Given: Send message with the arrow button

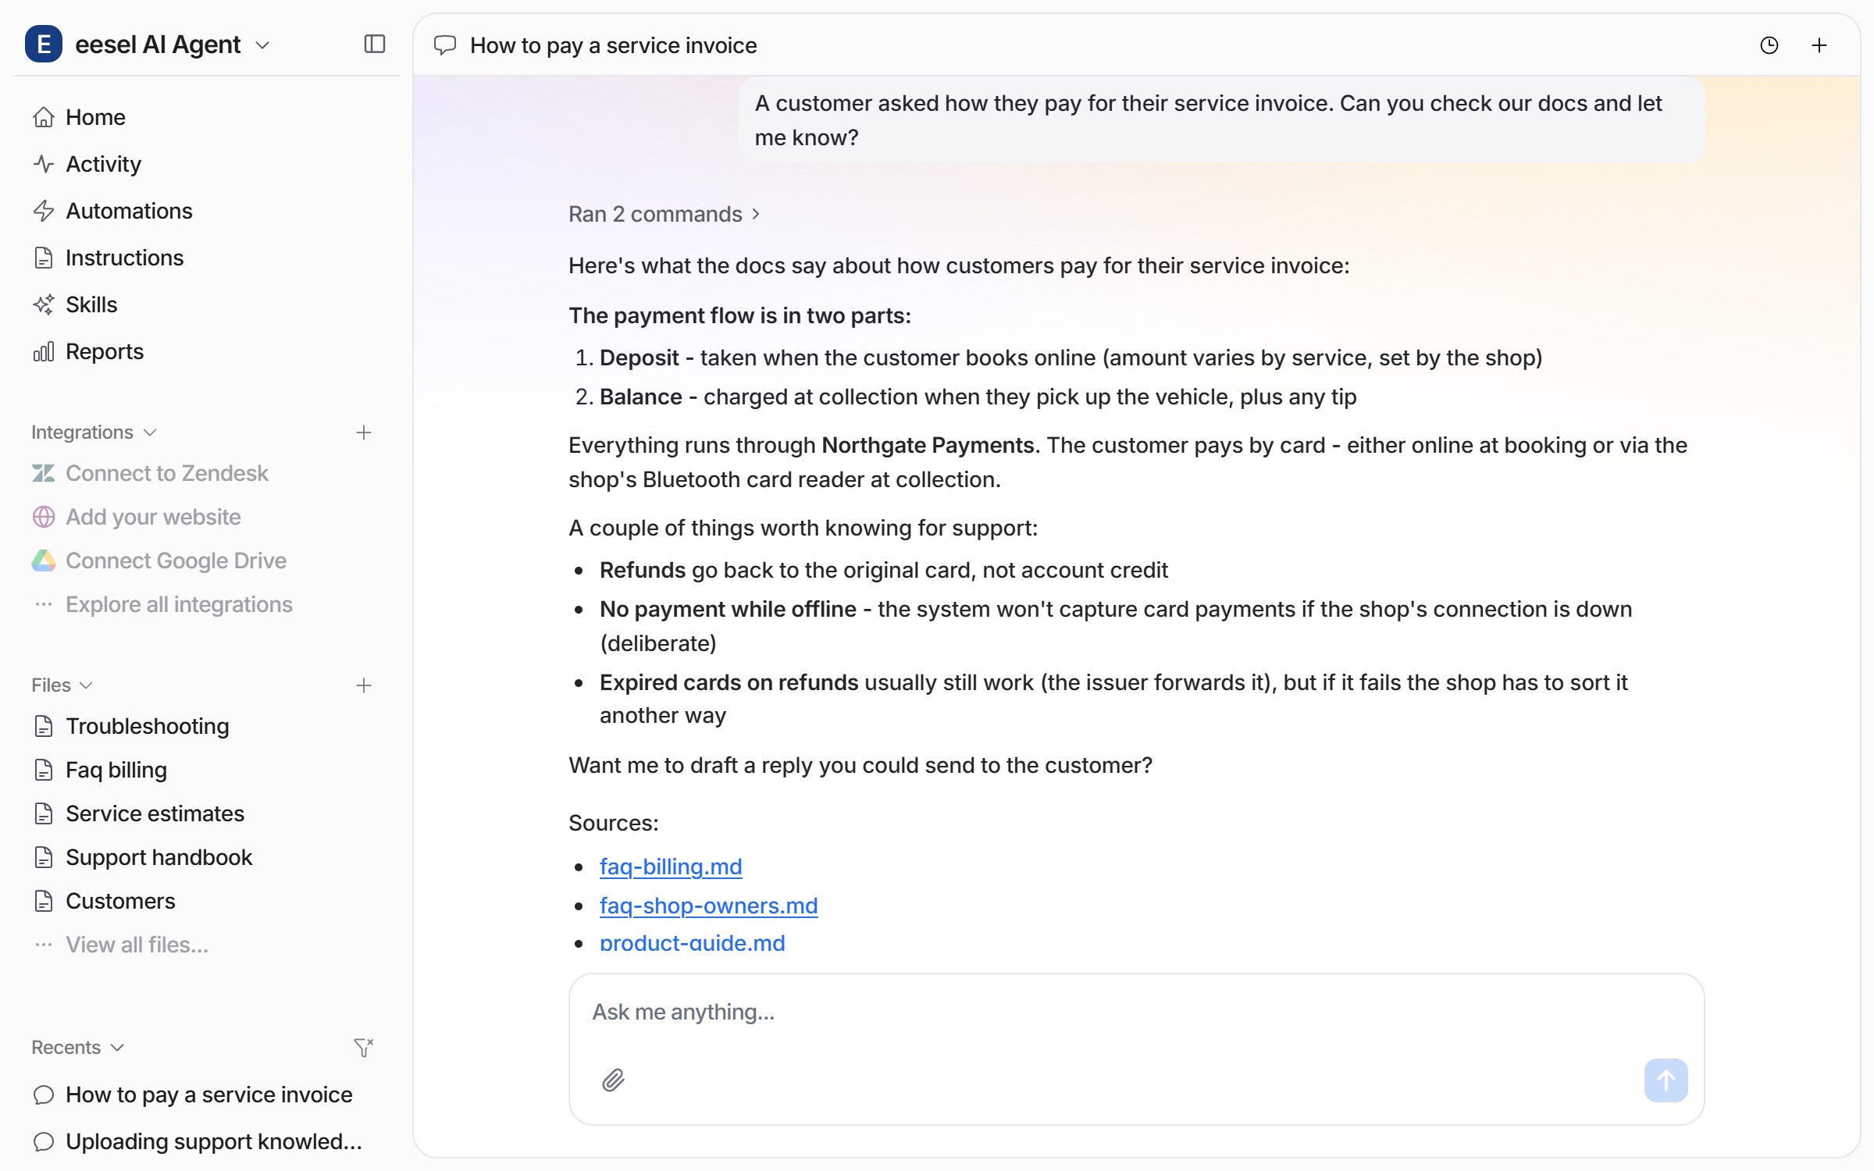Looking at the screenshot, I should pyautogui.click(x=1666, y=1080).
